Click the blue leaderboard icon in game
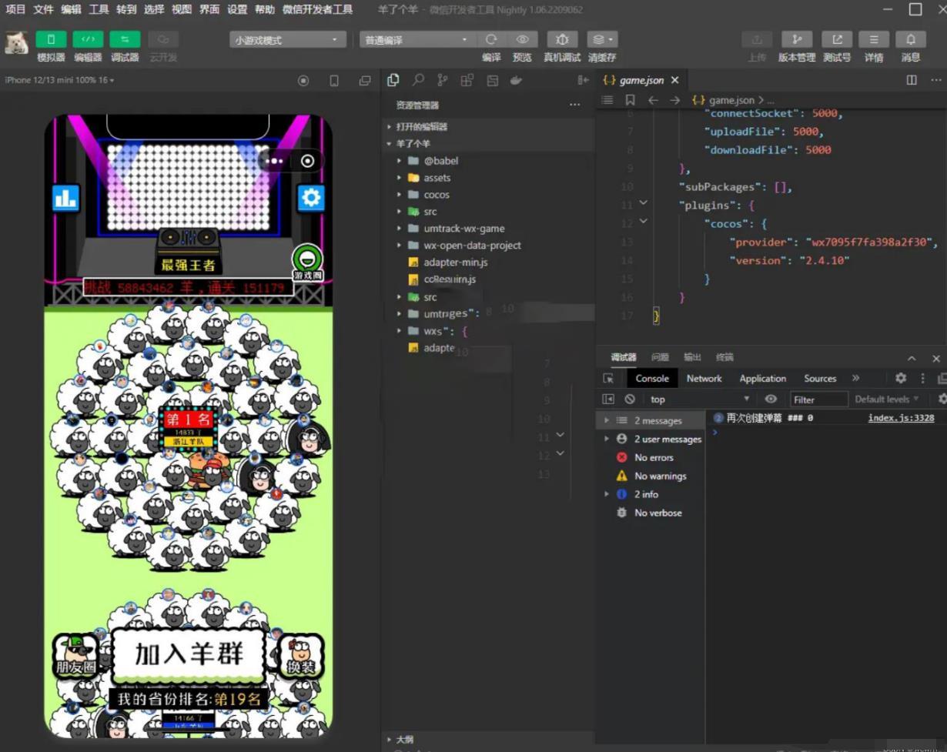This screenshot has height=752, width=947. coord(65,198)
